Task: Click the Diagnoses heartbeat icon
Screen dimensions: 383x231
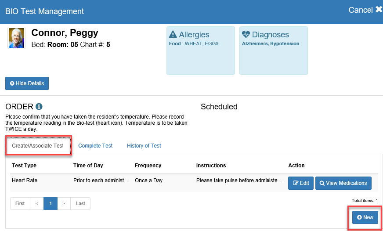Action: (246, 35)
